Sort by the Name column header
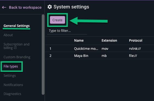This screenshot has height=101, width=154. (x=79, y=40)
